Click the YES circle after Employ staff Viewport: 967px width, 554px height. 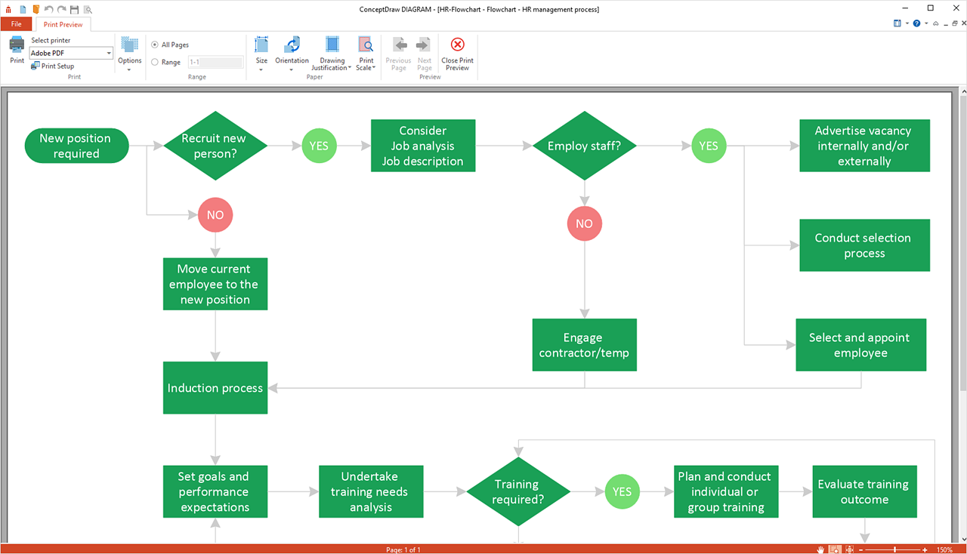coord(709,146)
